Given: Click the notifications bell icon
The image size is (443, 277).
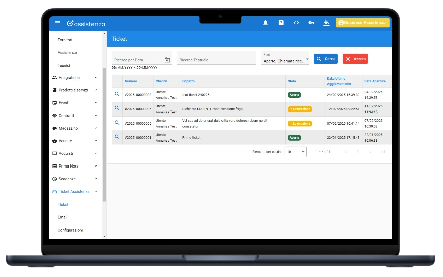Looking at the screenshot, I should coord(265,23).
